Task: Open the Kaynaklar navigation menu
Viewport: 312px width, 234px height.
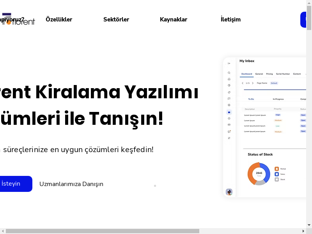Action: [x=174, y=19]
